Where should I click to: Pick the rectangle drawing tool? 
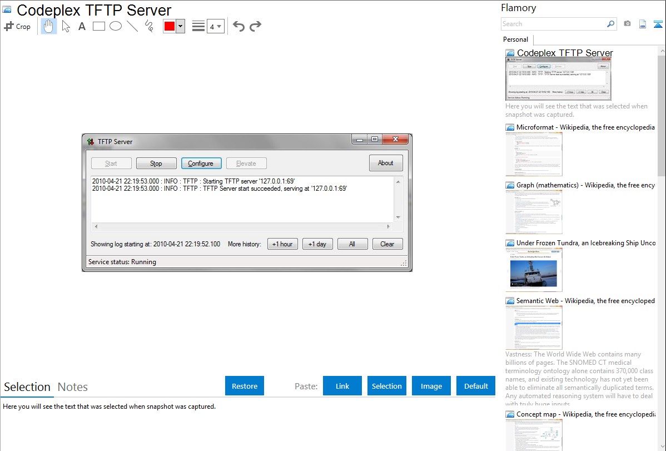tap(98, 26)
